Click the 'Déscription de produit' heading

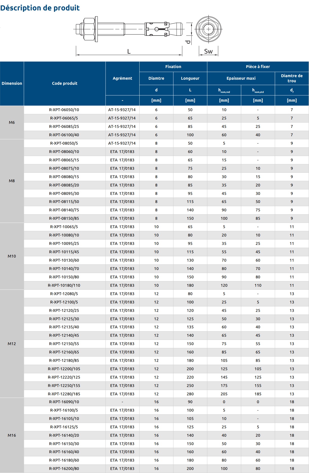point(40,8)
